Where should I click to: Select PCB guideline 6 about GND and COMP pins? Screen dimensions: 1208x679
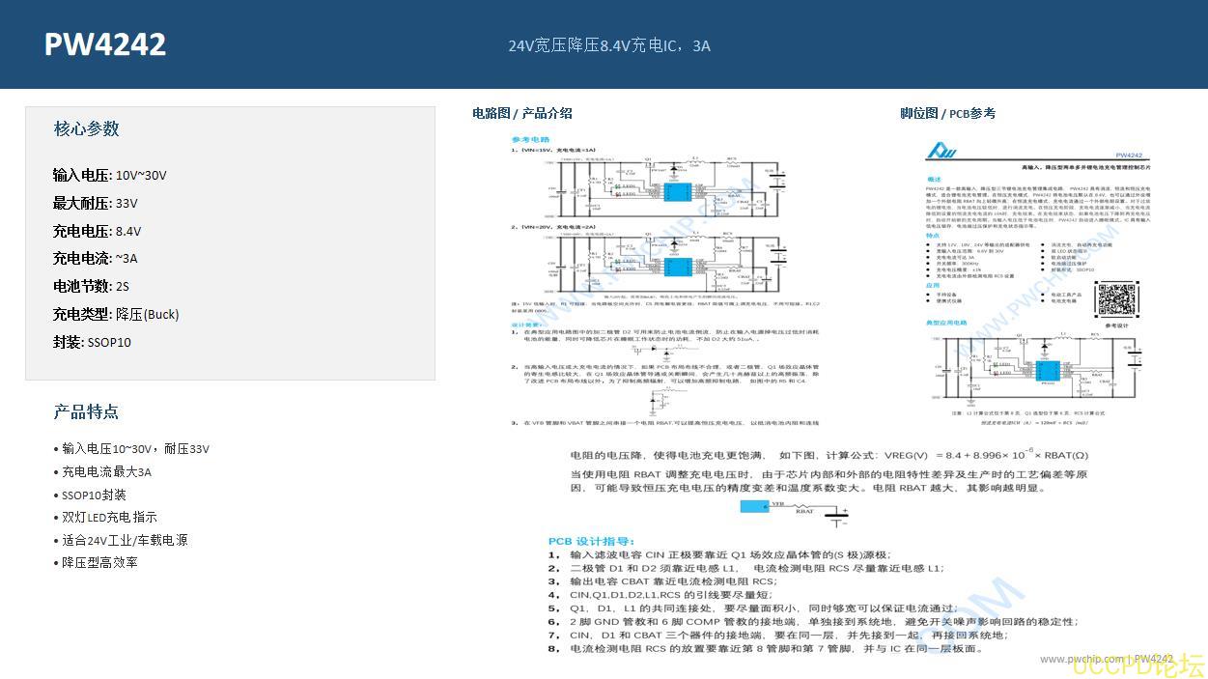[812, 621]
